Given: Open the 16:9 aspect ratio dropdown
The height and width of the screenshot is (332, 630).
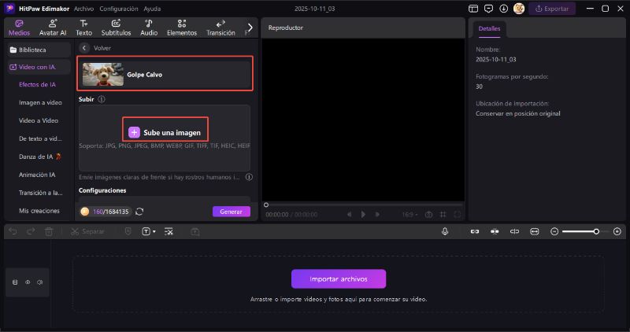Looking at the screenshot, I should click(409, 214).
